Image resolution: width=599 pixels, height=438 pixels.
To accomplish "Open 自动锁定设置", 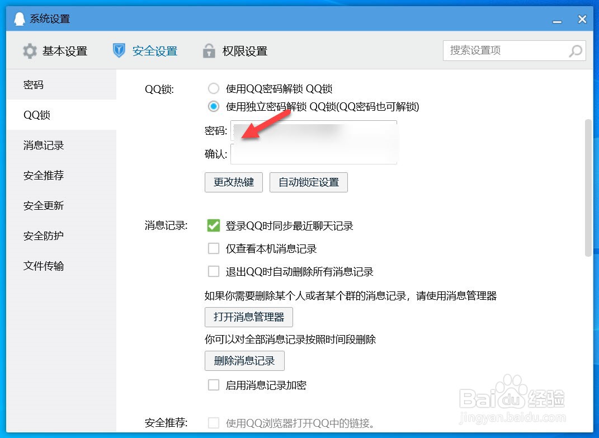I will point(308,182).
